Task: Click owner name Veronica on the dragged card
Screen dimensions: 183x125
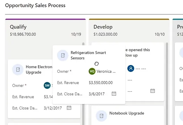Action: point(106,71)
